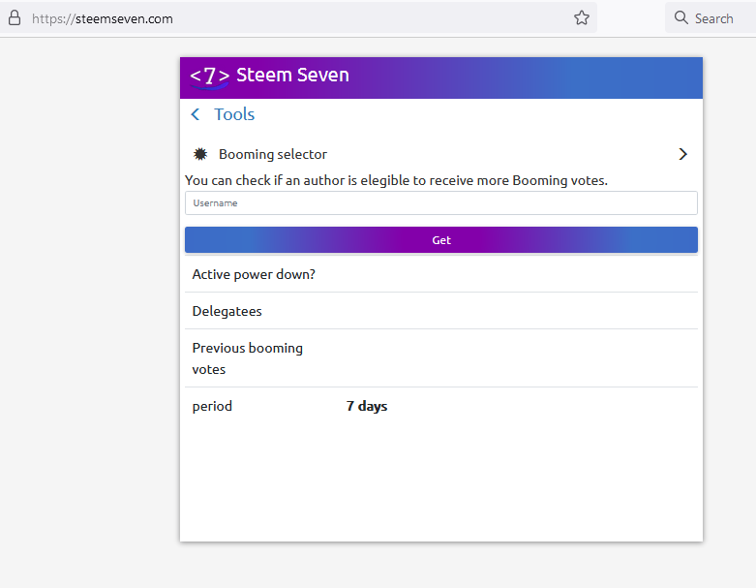Click the Steem Seven logo icon
Image resolution: width=756 pixels, height=588 pixels.
coord(210,77)
